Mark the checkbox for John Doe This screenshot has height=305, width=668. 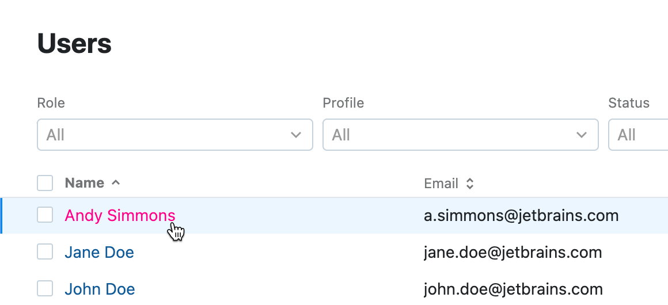(x=45, y=289)
